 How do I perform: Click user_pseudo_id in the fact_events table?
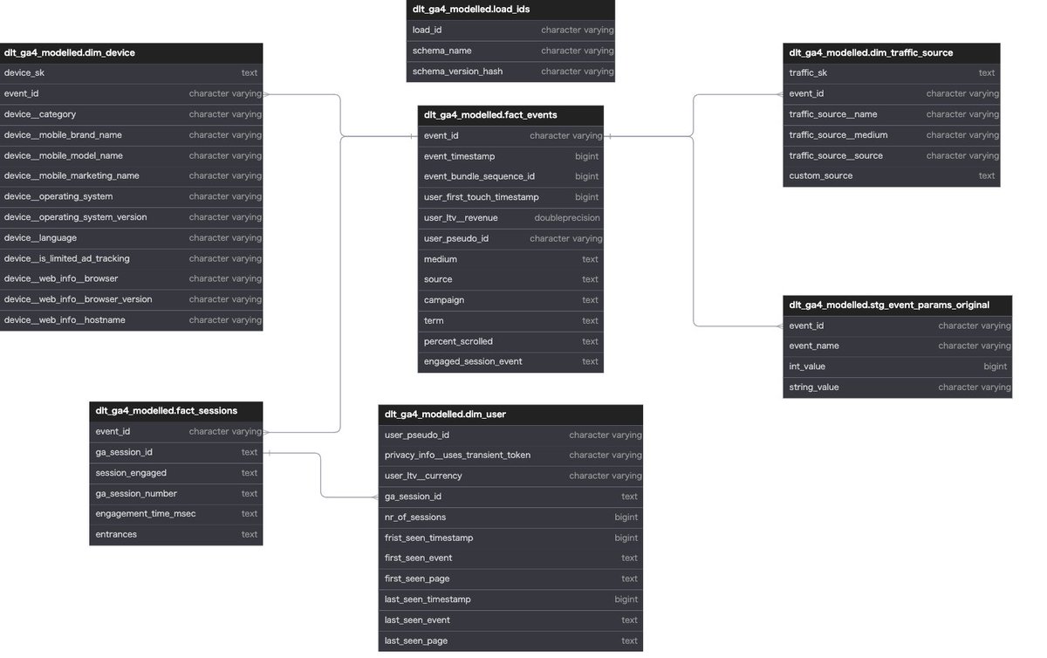coord(510,238)
